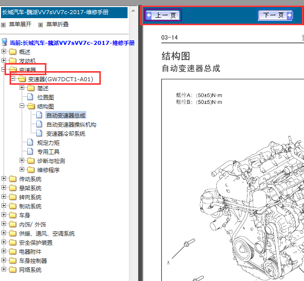The height and width of the screenshot is (281, 304).
Task: Expand the 电器附件 plus toggle
Action: coord(4,251)
